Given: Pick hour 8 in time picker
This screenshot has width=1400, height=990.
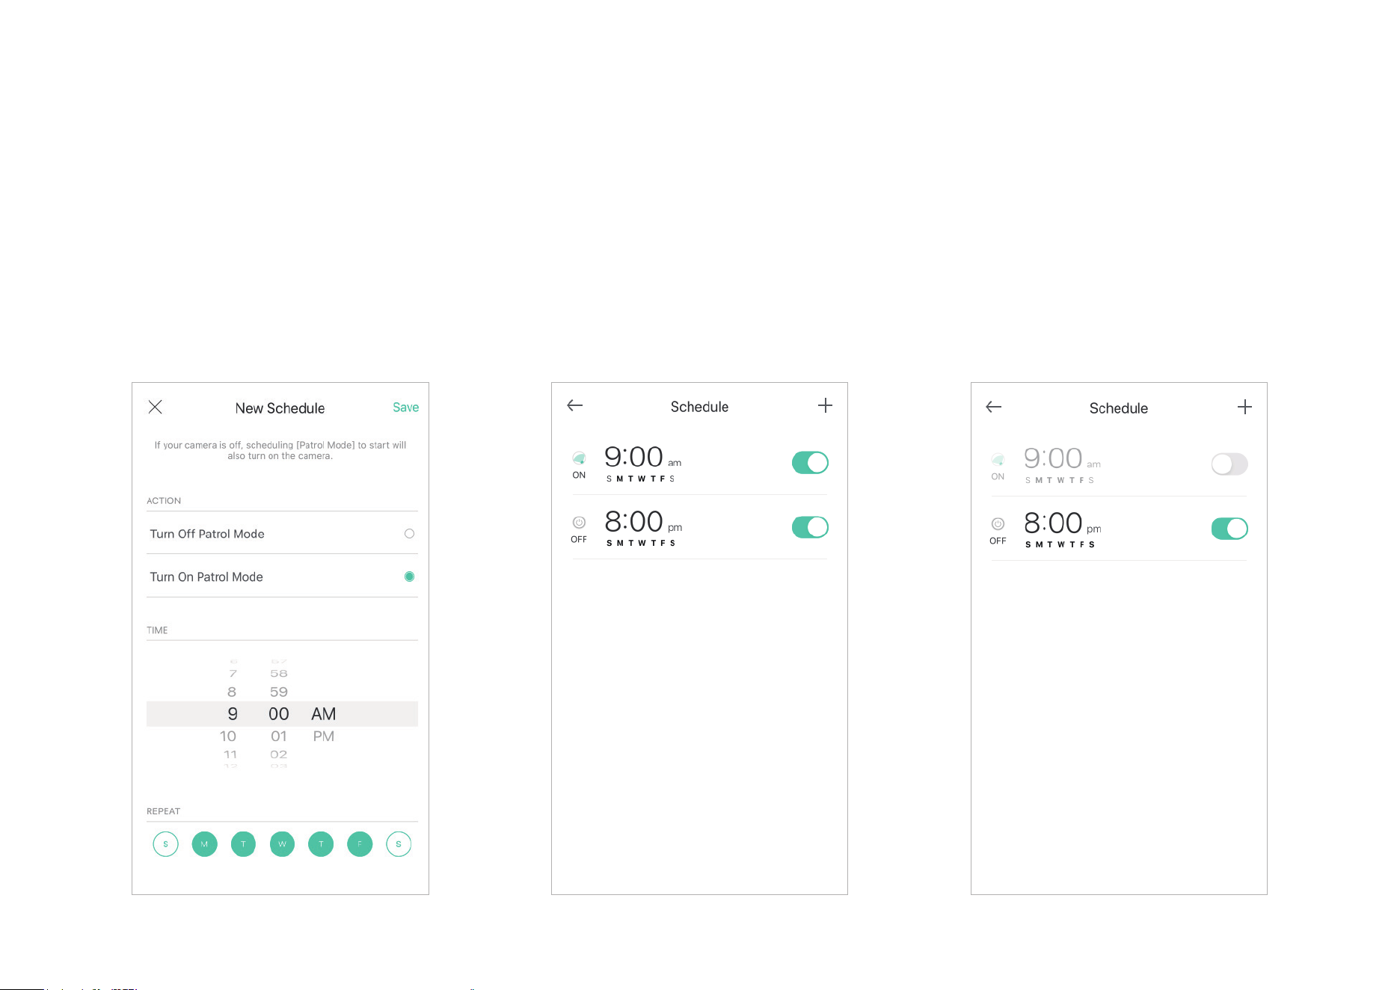Looking at the screenshot, I should coord(232,692).
